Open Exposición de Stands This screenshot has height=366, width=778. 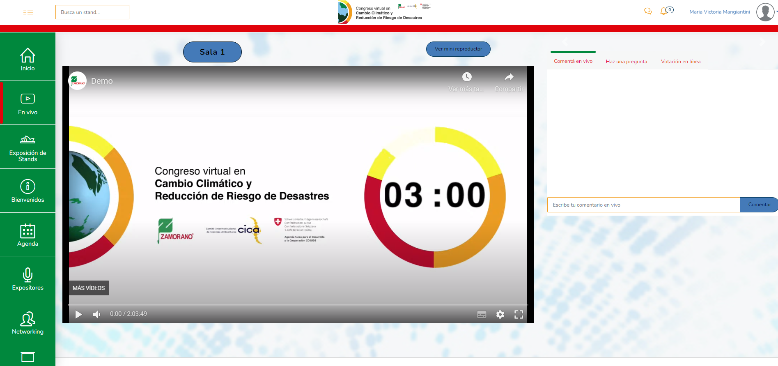(x=28, y=147)
